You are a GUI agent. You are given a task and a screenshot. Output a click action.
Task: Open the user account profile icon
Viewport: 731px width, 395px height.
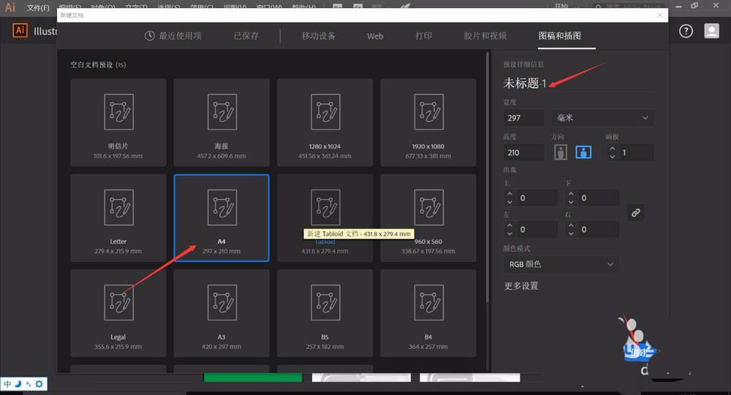(711, 31)
